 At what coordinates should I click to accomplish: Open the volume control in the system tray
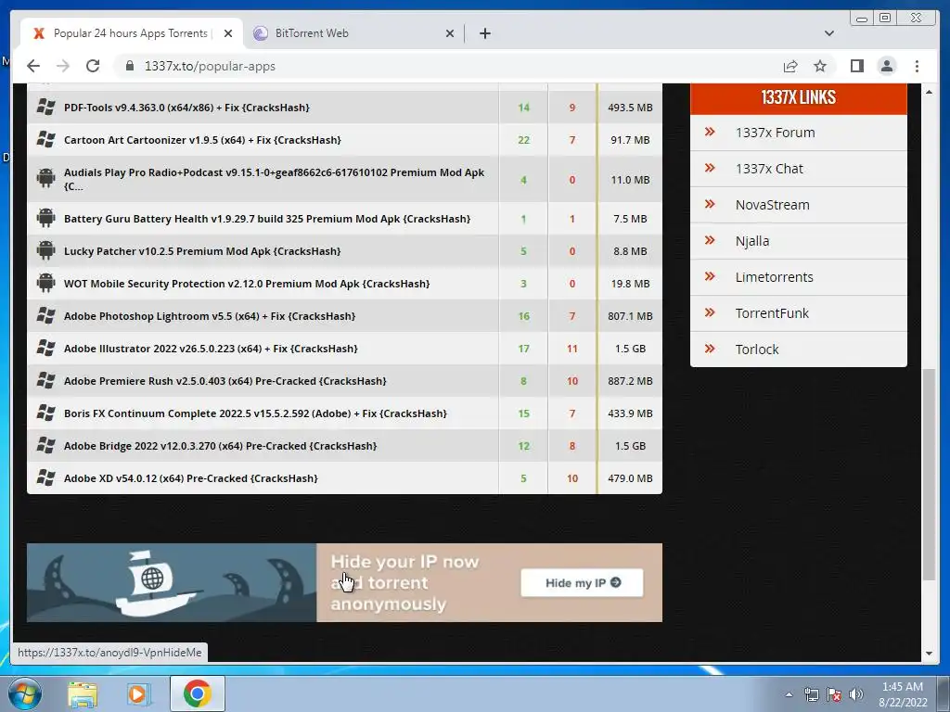pos(856,694)
